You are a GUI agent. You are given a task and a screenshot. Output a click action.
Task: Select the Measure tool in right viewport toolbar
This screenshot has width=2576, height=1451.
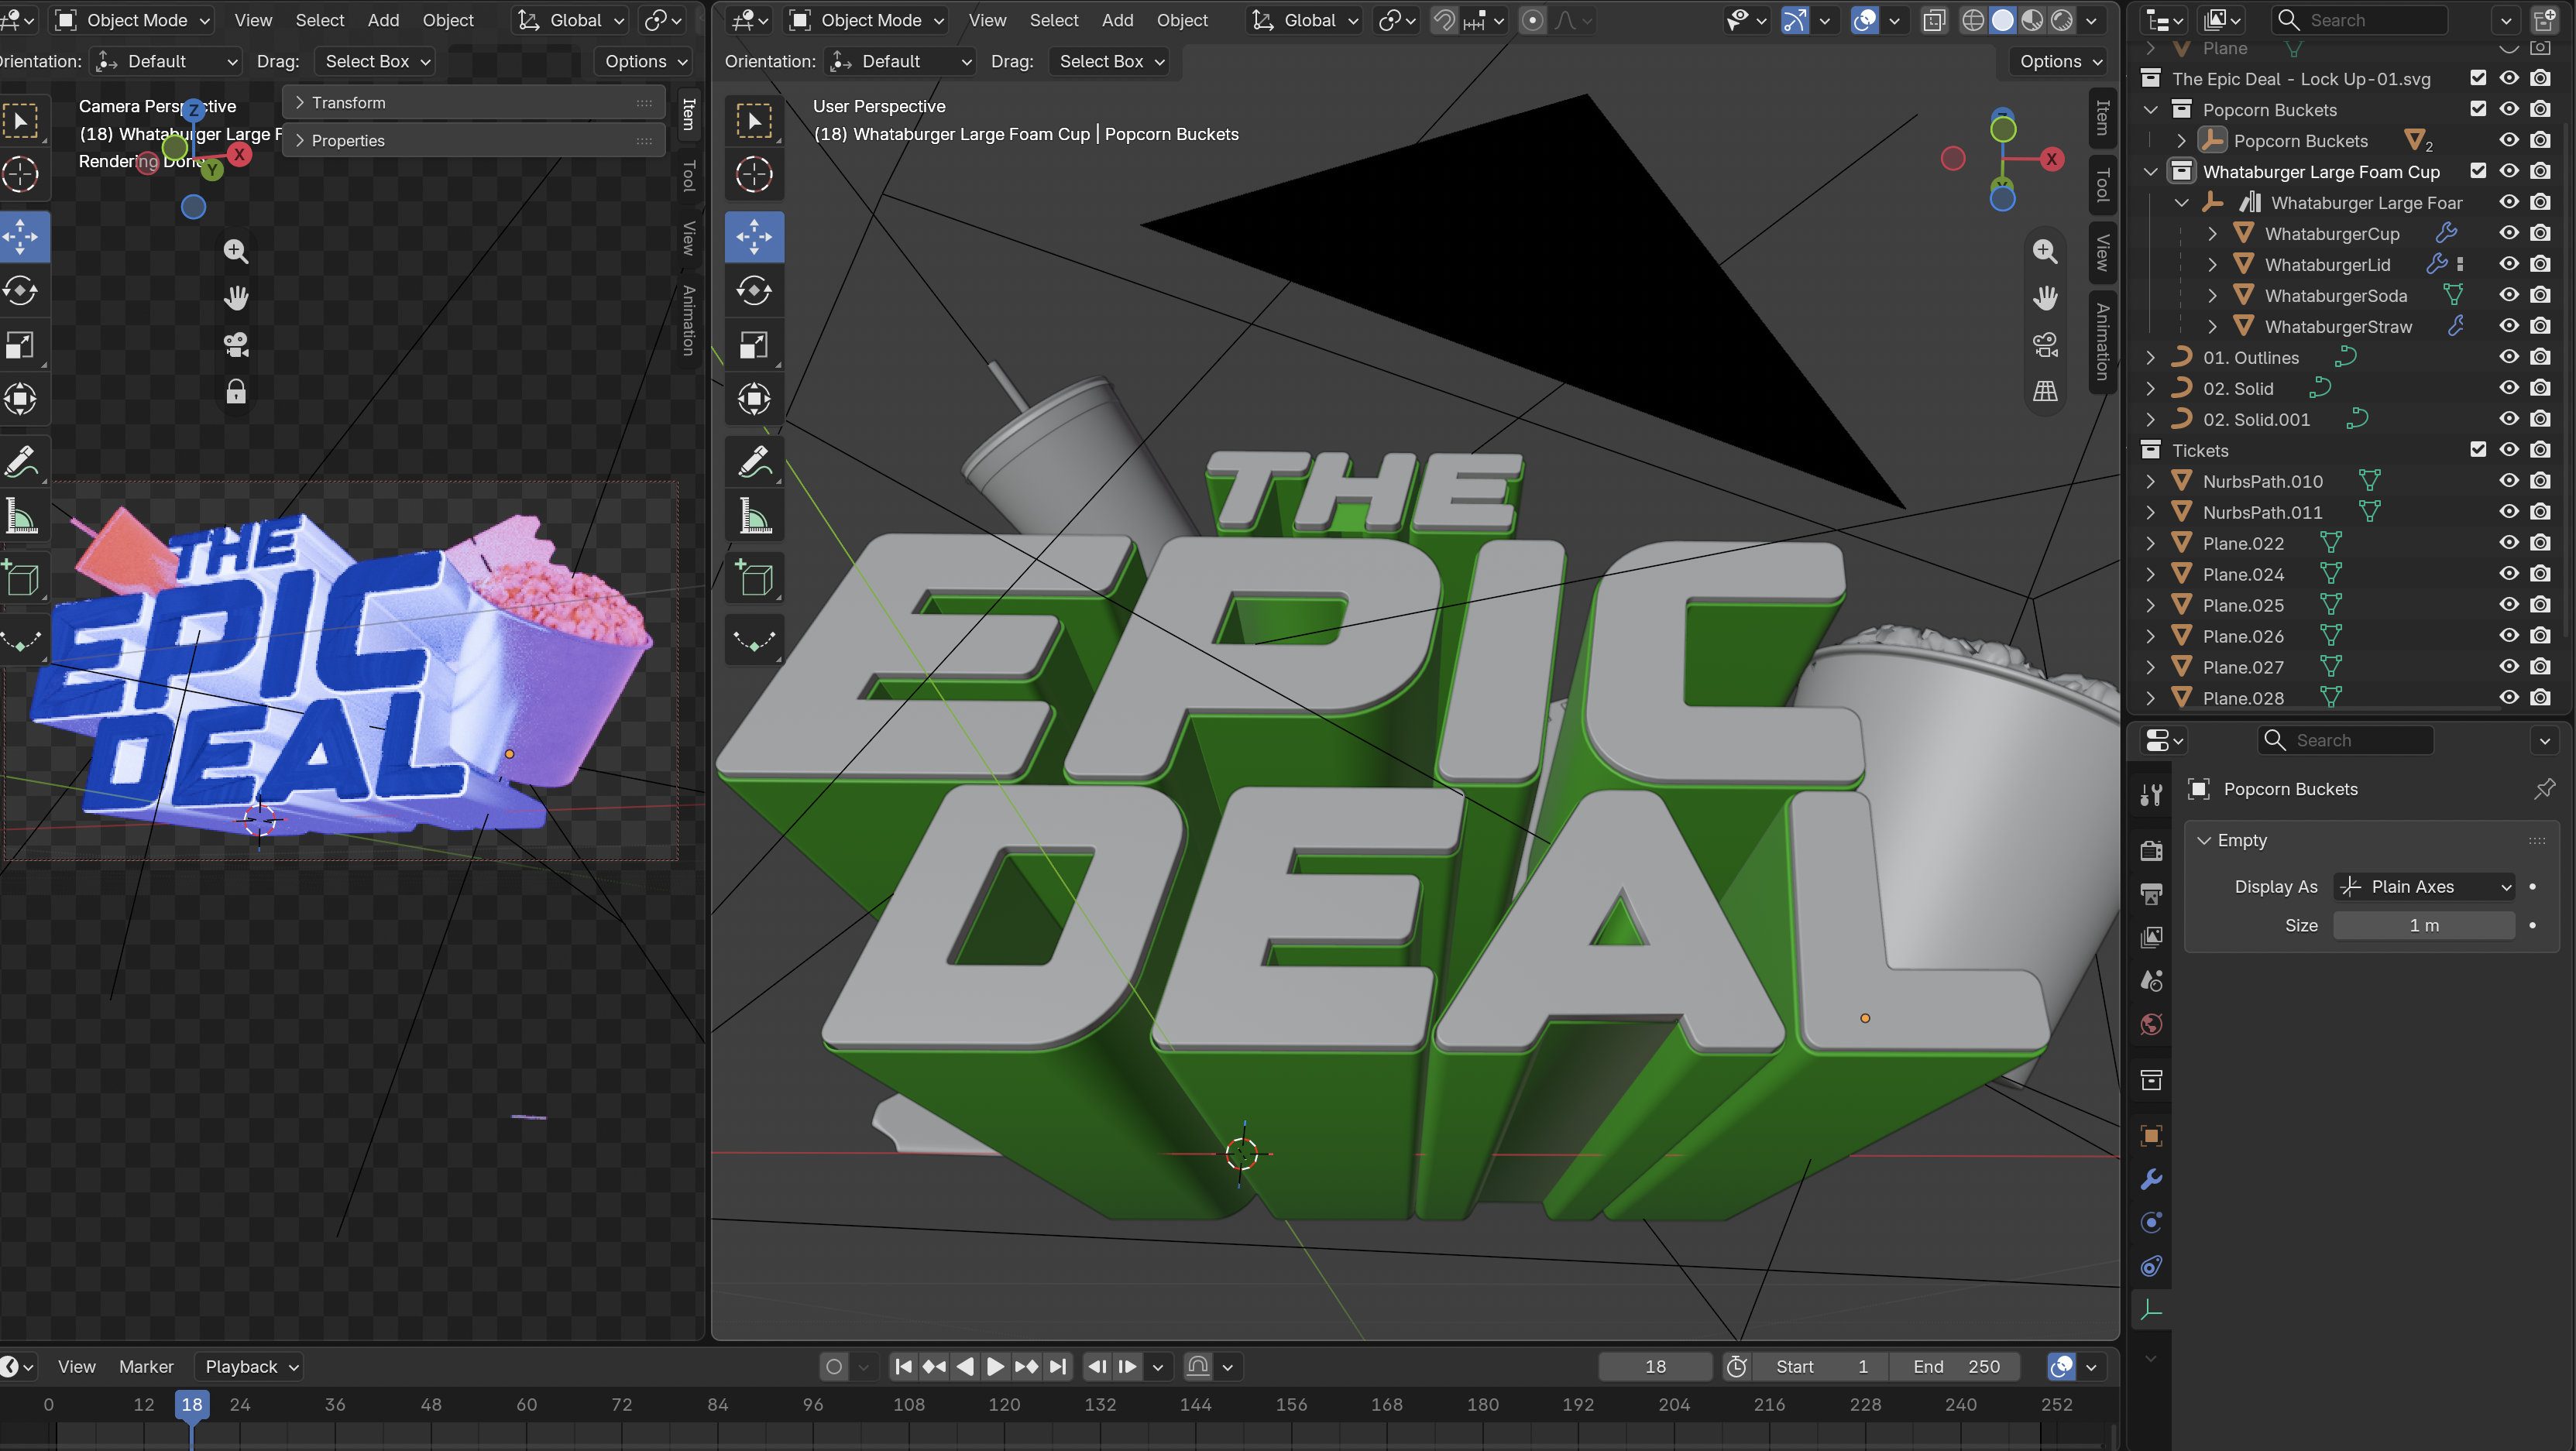(754, 516)
